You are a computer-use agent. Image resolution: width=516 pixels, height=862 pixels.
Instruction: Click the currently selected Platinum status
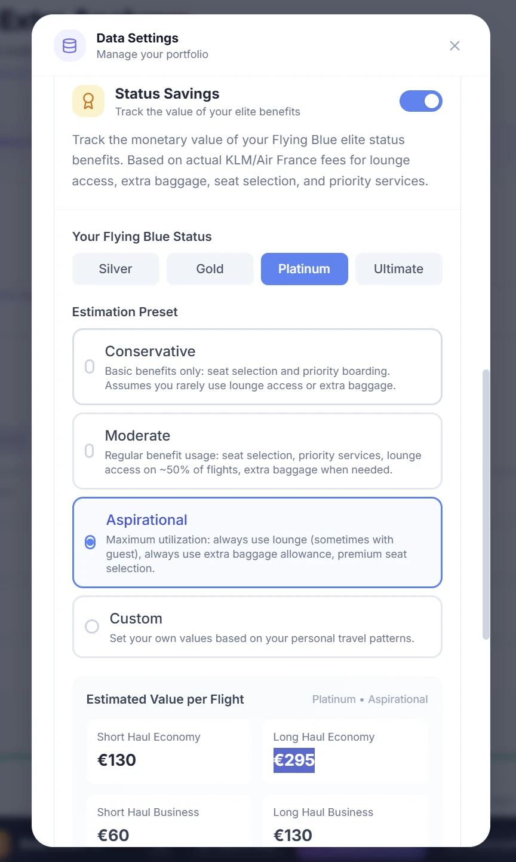pos(304,269)
